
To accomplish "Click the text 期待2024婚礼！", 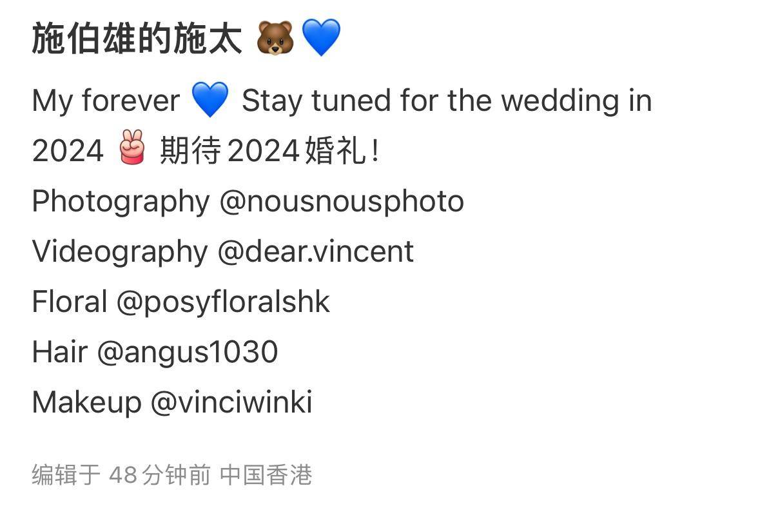I will (x=269, y=150).
